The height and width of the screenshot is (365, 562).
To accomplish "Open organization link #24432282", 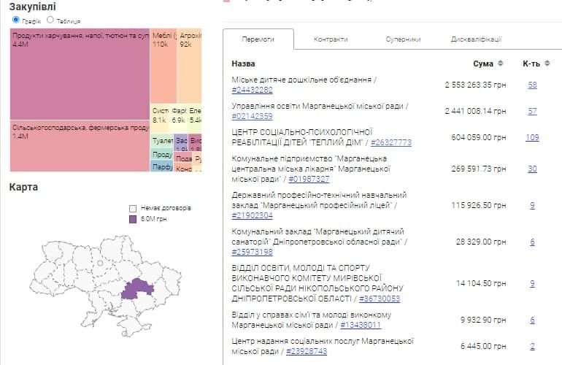I will coord(252,91).
